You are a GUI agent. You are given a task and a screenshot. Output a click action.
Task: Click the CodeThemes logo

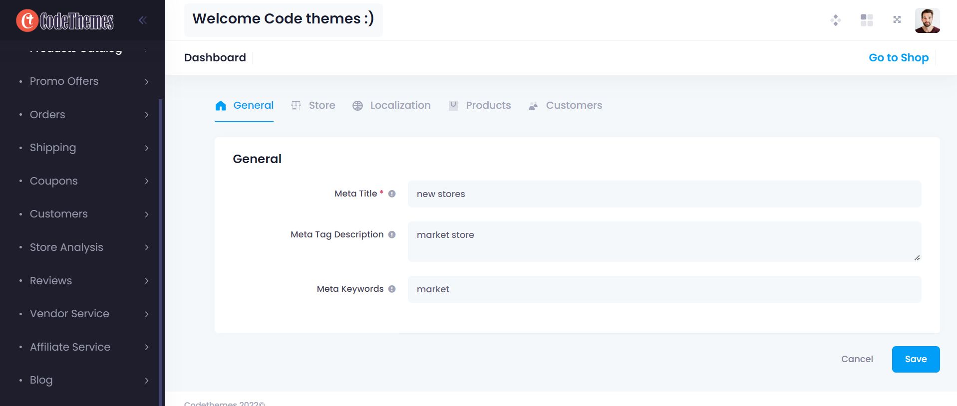coord(65,20)
